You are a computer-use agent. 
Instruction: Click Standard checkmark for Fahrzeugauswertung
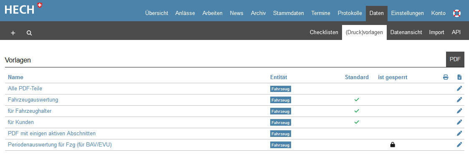pyautogui.click(x=357, y=100)
